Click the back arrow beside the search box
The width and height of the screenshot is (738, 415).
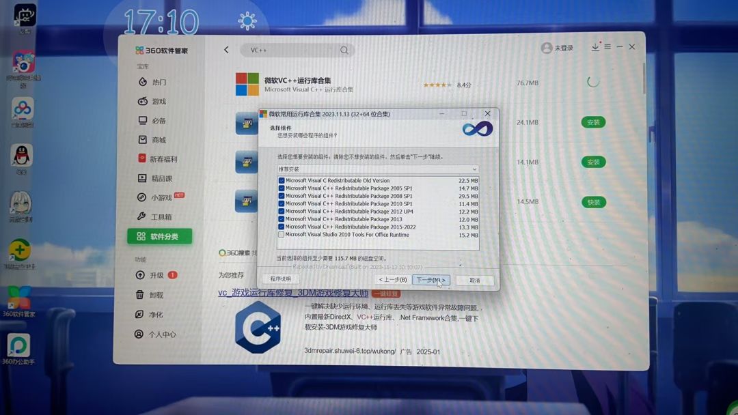226,50
